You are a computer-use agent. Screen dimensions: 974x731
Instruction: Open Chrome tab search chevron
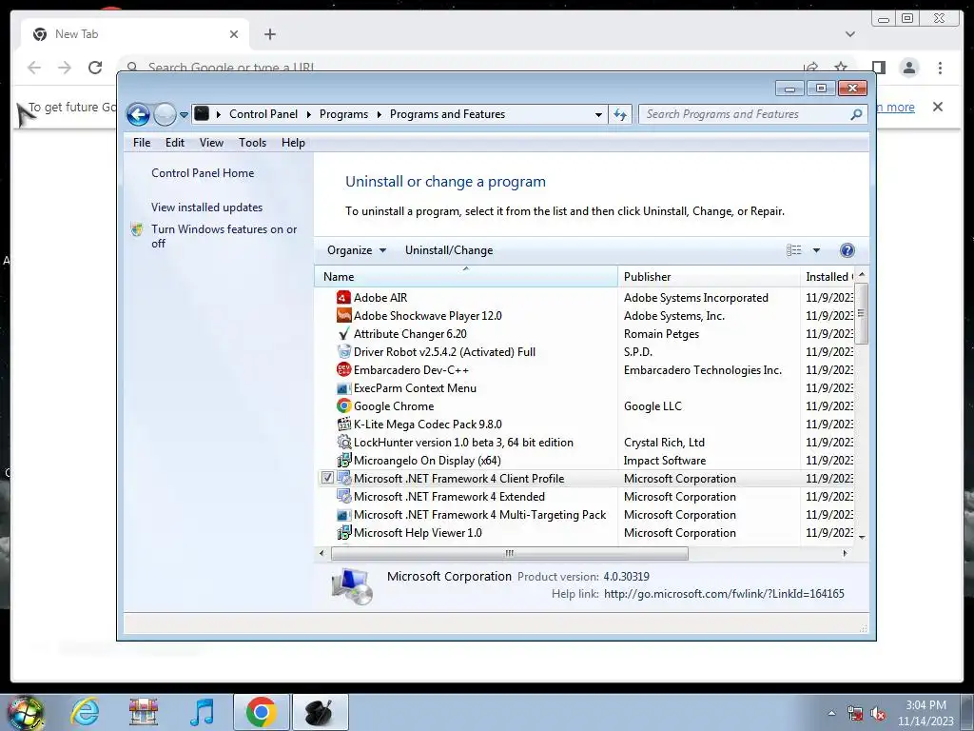point(849,34)
